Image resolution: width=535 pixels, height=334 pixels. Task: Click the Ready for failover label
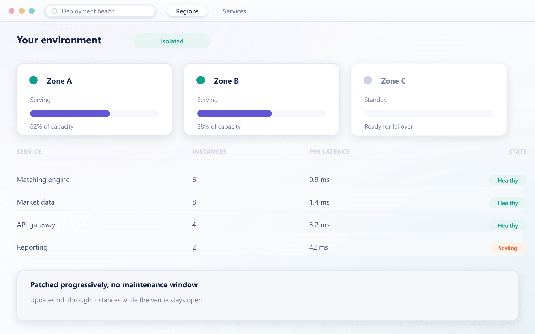pyautogui.click(x=389, y=127)
